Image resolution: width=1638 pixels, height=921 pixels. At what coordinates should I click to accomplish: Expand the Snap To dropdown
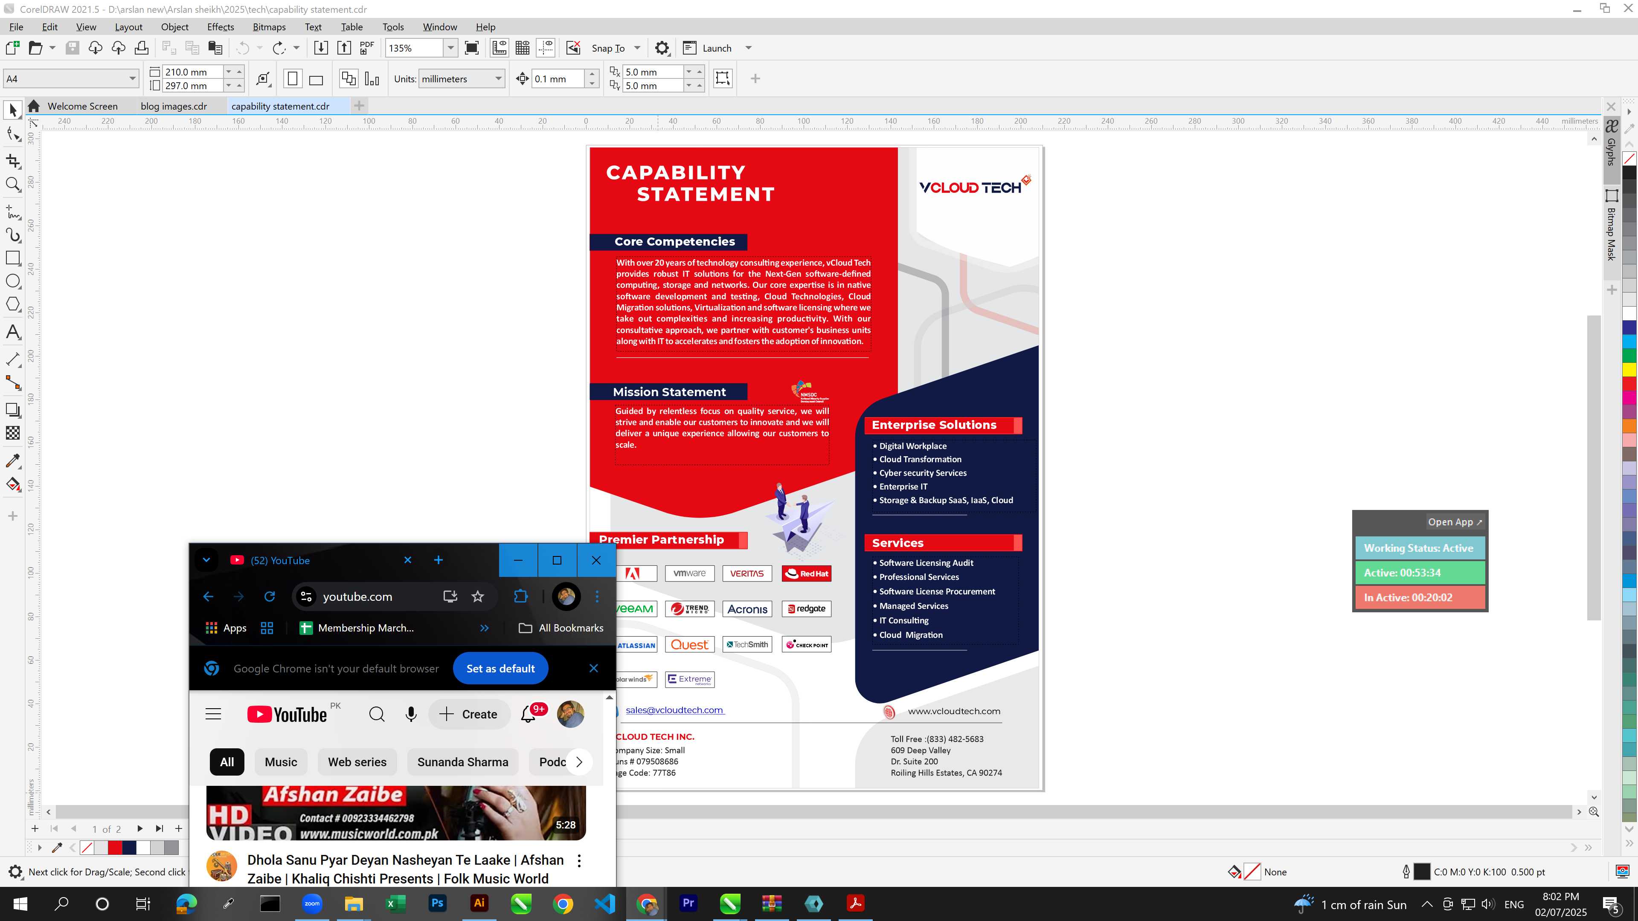coord(637,48)
